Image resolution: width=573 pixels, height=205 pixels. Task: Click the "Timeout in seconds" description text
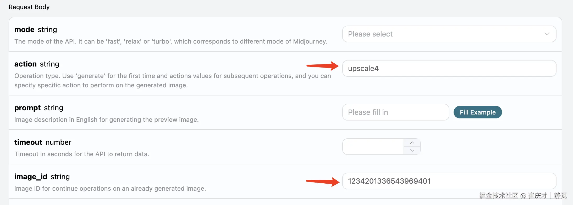tap(82, 154)
